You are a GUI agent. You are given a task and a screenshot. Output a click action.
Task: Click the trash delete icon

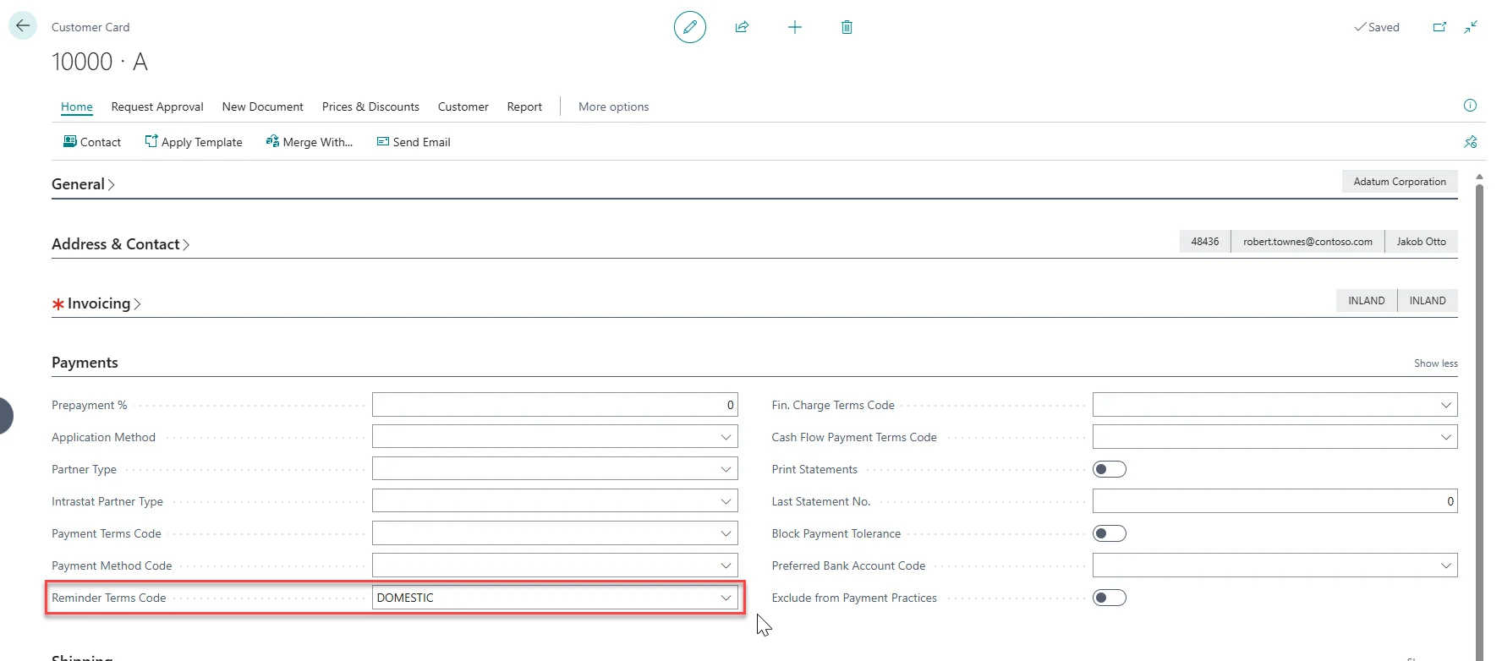point(847,27)
